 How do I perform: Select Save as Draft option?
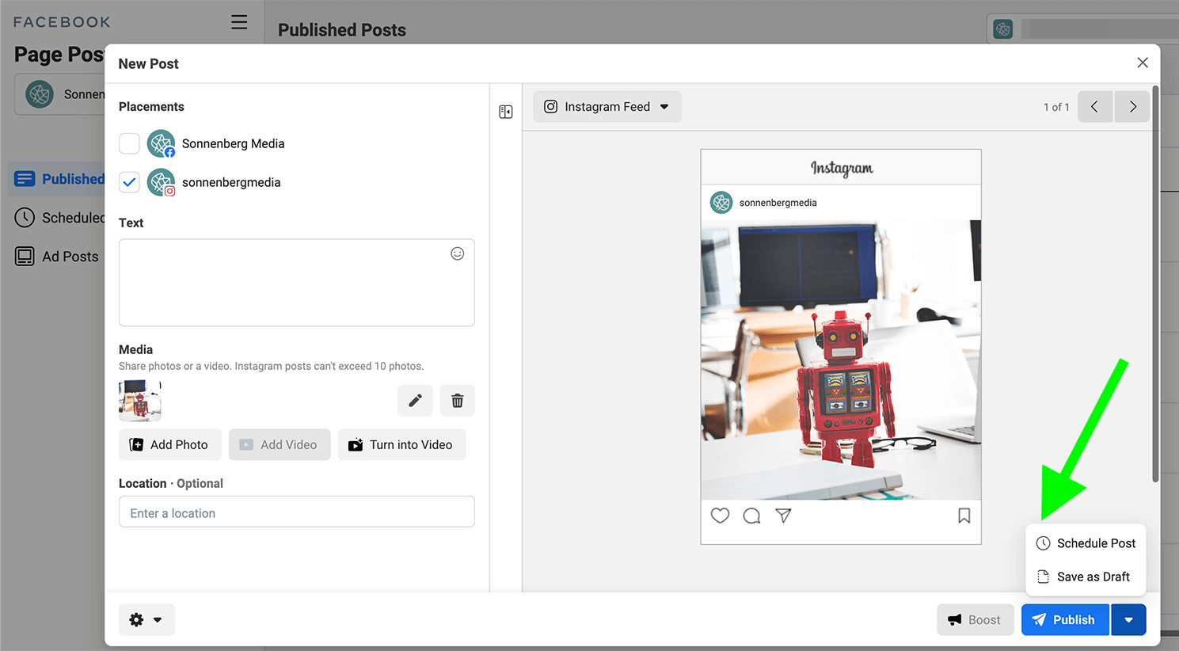[x=1086, y=577]
